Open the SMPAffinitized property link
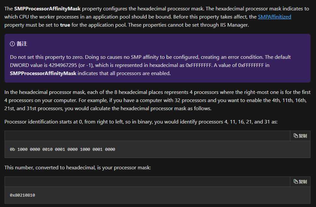This screenshot has width=316, height=207. point(274,17)
